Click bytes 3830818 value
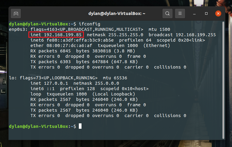This screenshot has height=147, width=232. (102, 51)
